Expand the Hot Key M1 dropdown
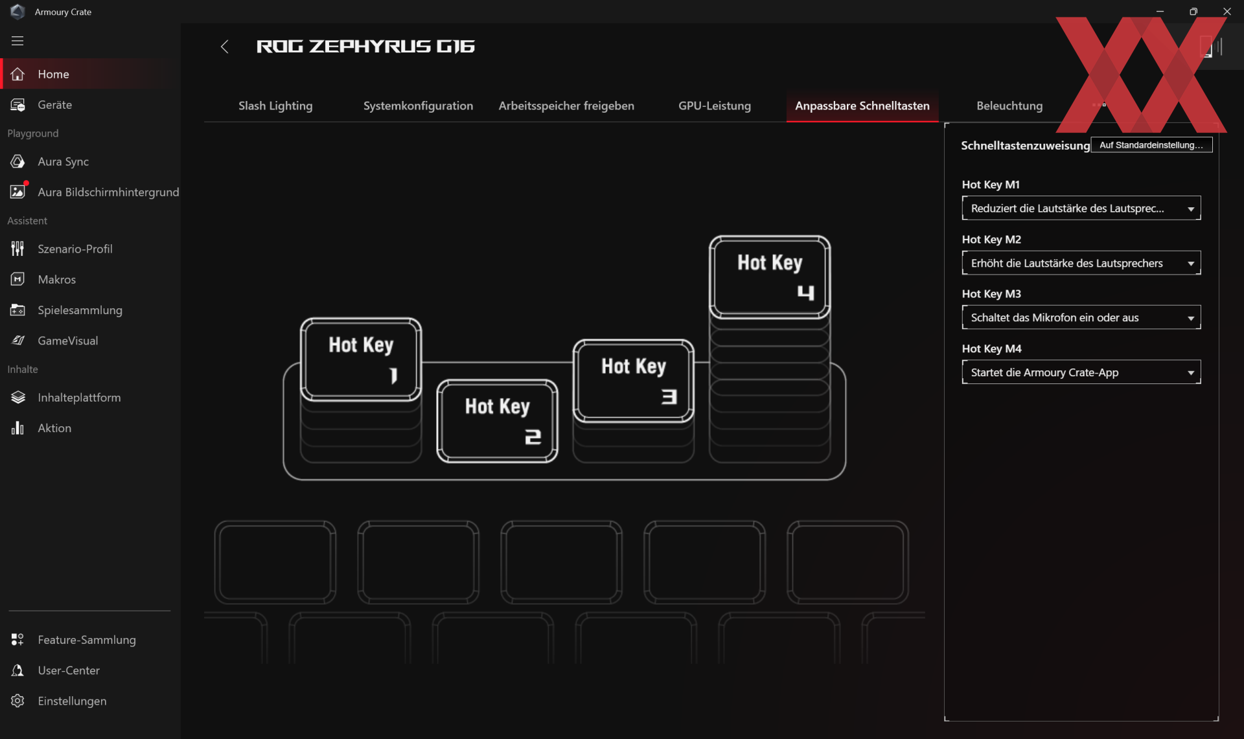The image size is (1244, 739). [1081, 208]
